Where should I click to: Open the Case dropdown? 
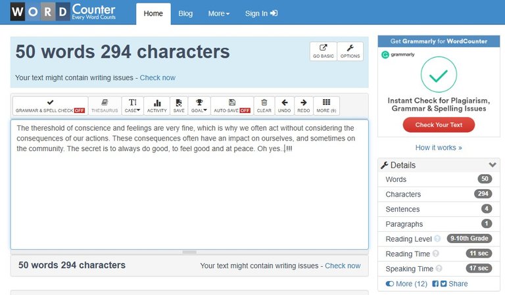(x=132, y=106)
